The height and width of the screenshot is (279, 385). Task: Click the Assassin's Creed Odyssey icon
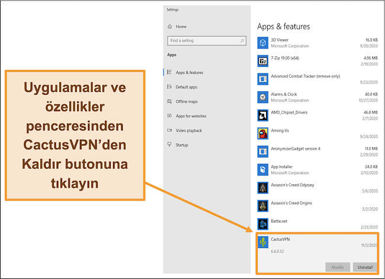[x=263, y=188]
